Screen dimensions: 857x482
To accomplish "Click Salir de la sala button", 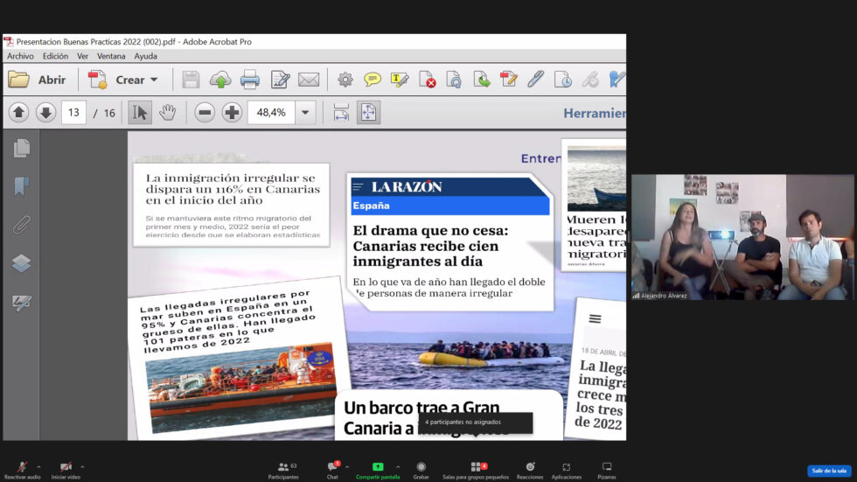I will pos(828,471).
